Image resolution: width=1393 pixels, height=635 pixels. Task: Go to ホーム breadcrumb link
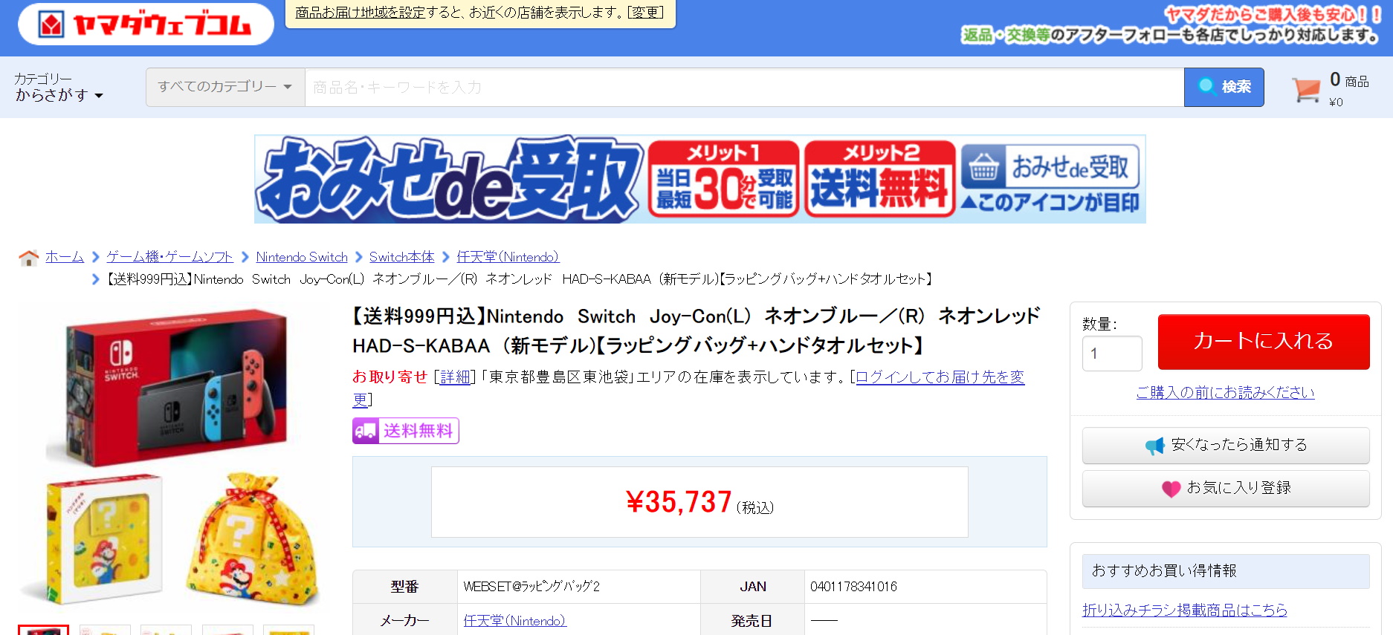65,257
